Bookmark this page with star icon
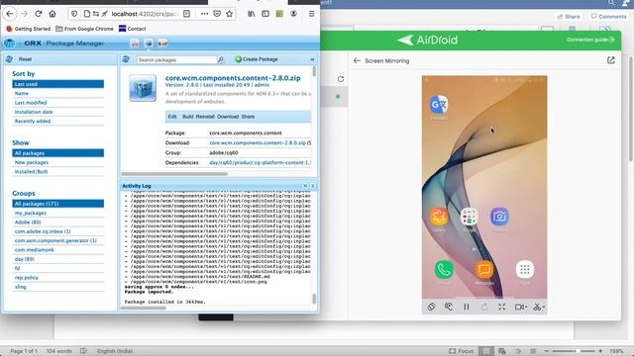Image resolution: width=634 pixels, height=356 pixels. pos(229,14)
